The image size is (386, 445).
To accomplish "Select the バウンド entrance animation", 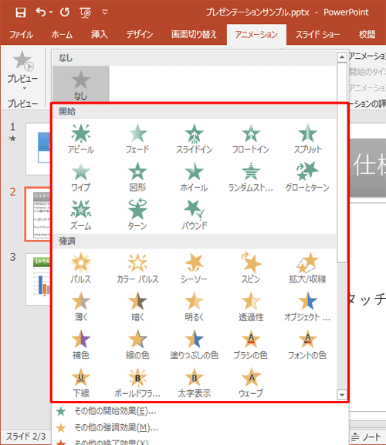I will [194, 215].
